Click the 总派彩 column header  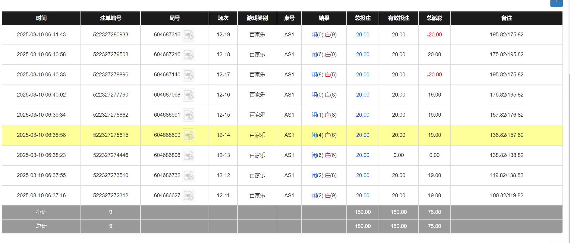(434, 18)
